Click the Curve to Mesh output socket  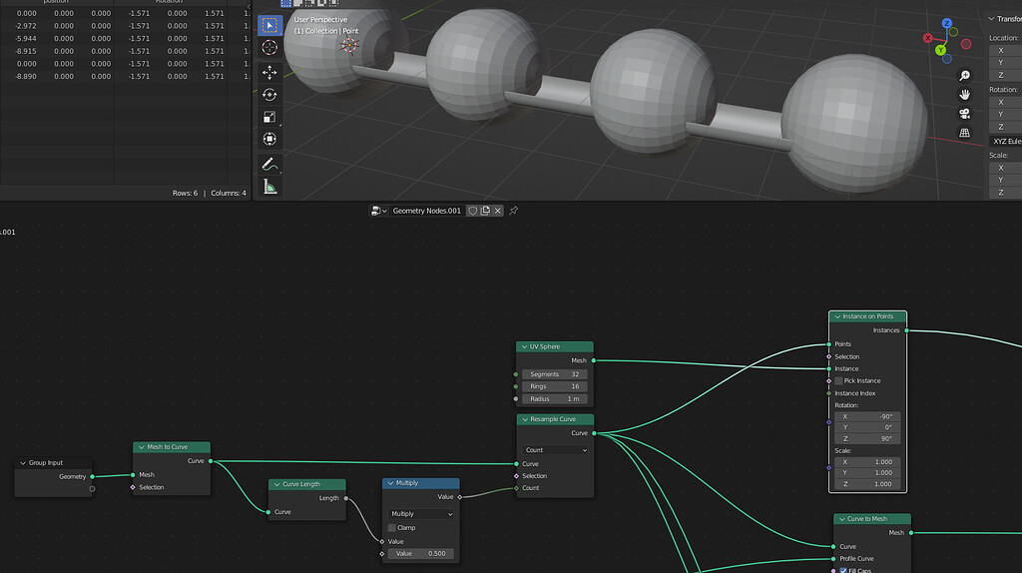pyautogui.click(x=910, y=533)
